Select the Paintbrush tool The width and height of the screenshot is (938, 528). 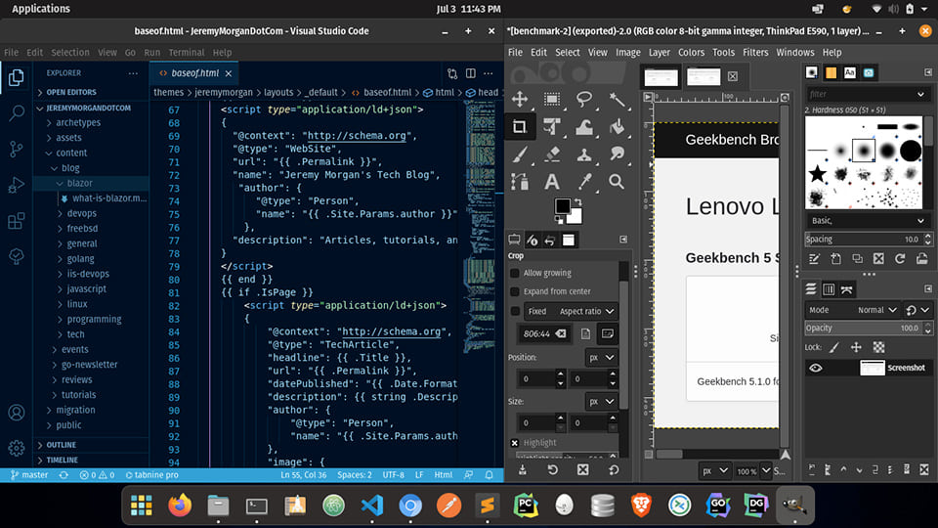(x=519, y=154)
